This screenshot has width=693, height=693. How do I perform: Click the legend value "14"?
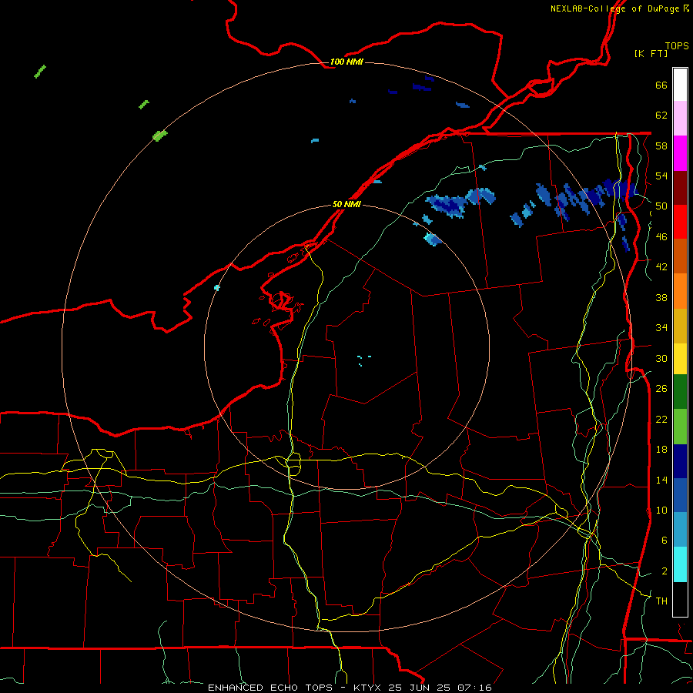661,480
